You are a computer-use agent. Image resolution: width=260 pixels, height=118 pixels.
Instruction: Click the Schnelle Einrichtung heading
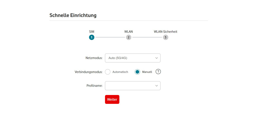coord(73,15)
